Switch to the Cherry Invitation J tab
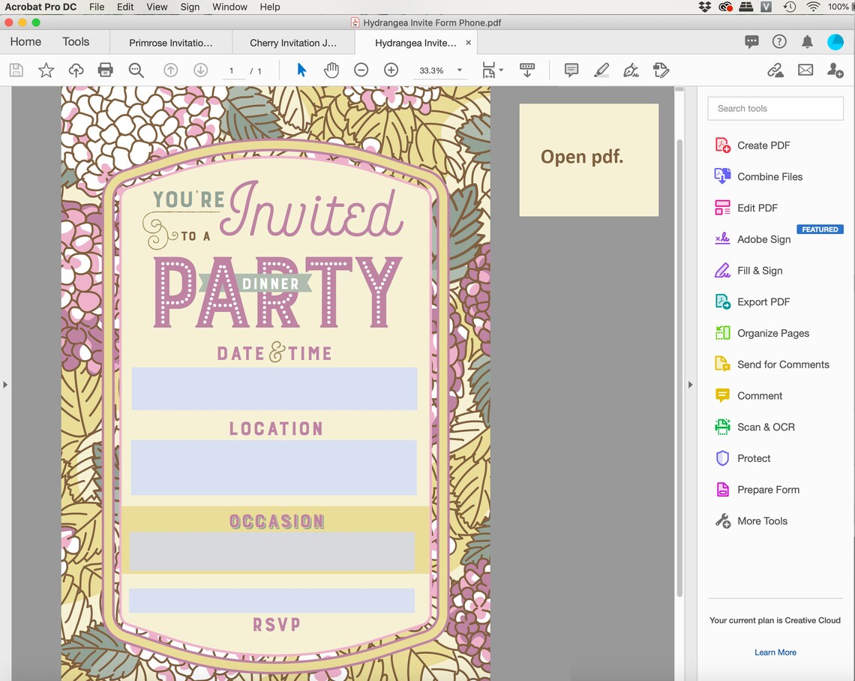 292,43
